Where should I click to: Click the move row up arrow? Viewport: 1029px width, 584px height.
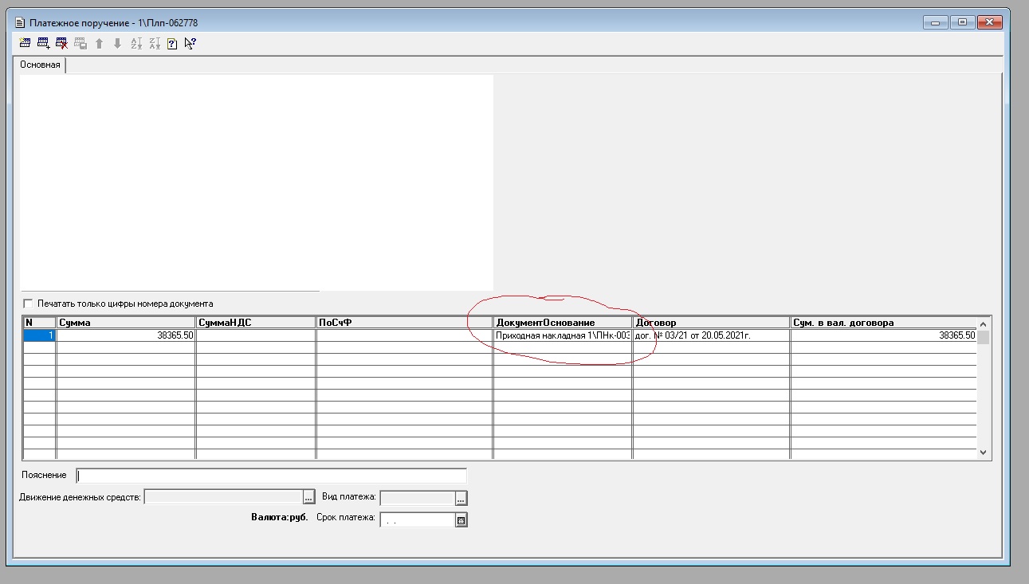coord(100,44)
